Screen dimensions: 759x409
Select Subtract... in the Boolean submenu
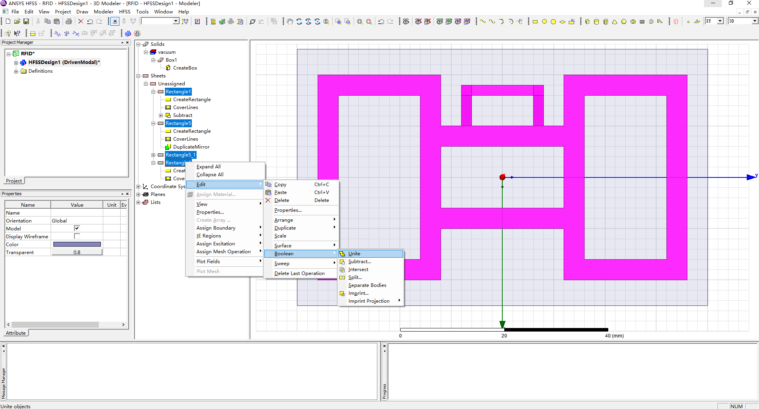[359, 262]
